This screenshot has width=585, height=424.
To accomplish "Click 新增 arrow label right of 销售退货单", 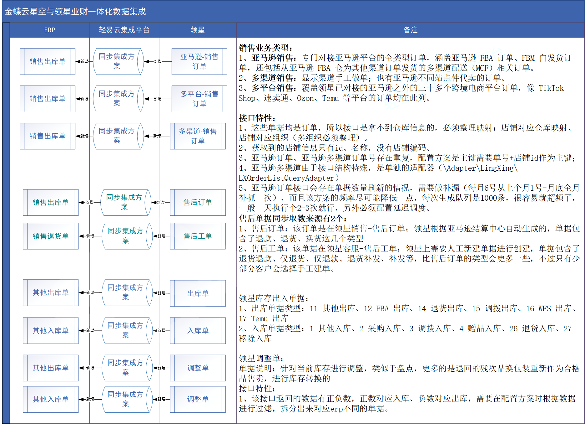I will point(90,236).
